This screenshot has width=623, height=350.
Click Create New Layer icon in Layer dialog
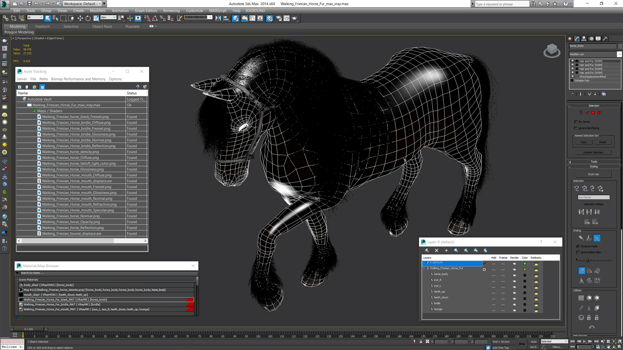[427, 250]
